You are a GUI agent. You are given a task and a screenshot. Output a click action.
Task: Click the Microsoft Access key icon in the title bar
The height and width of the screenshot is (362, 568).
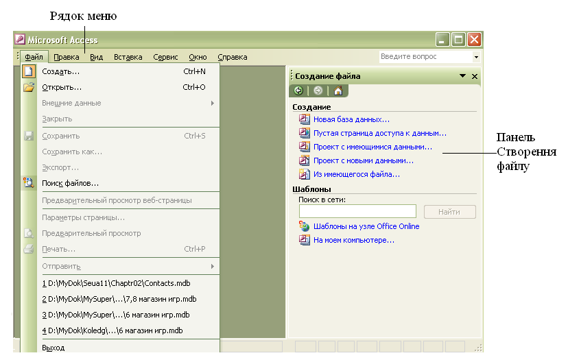[x=21, y=40]
